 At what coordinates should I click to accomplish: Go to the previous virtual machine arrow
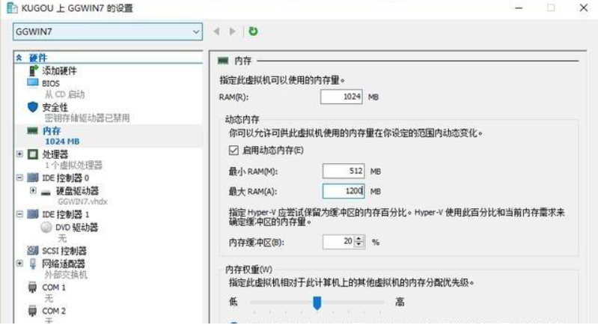tap(216, 31)
